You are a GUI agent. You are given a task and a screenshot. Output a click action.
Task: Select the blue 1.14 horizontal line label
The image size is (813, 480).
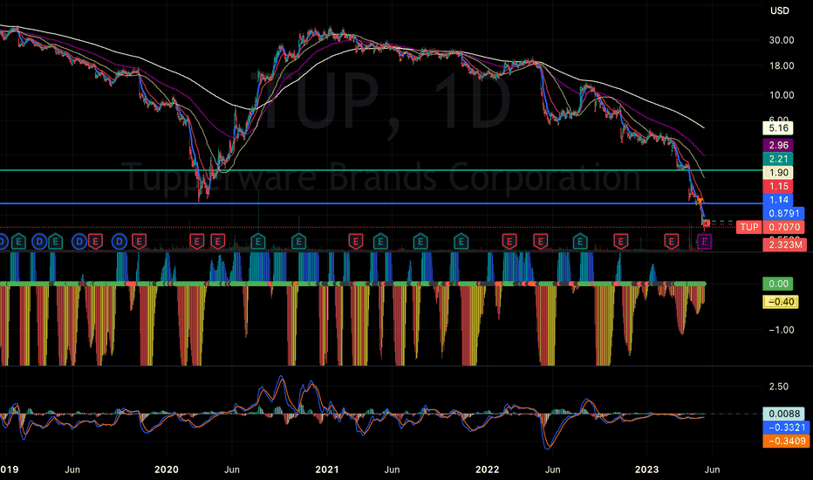778,200
